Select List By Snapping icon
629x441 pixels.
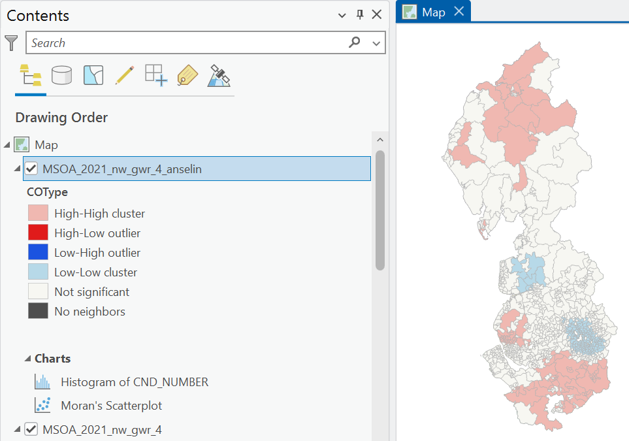tap(156, 75)
